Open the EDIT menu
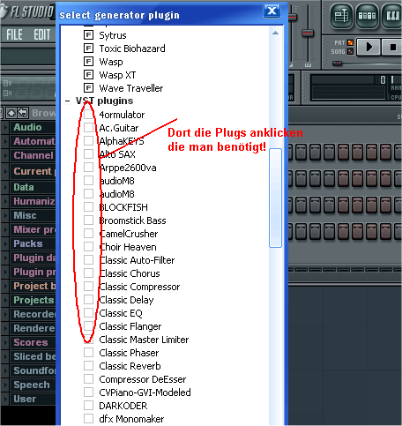This screenshot has width=402, height=426. [41, 34]
